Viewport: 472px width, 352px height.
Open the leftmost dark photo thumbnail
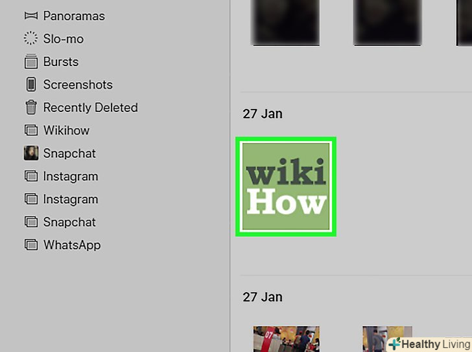pyautogui.click(x=286, y=23)
